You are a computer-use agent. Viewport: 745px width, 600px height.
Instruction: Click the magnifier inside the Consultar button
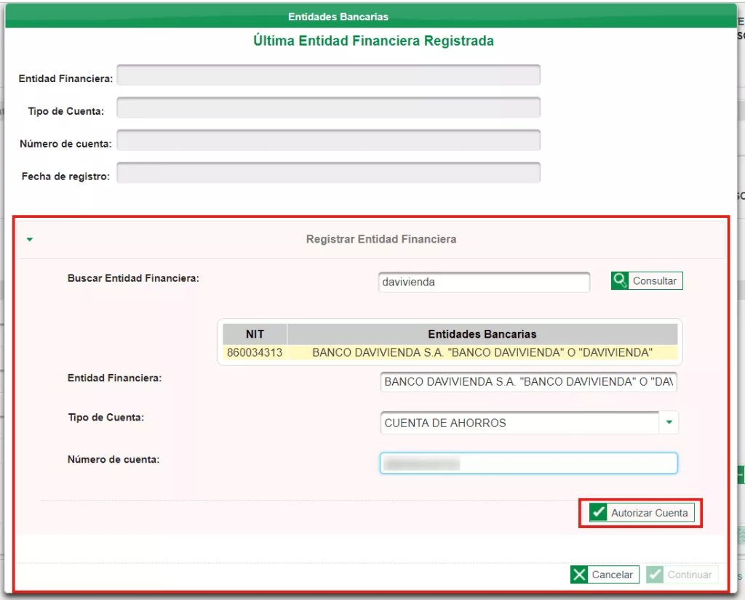point(619,280)
